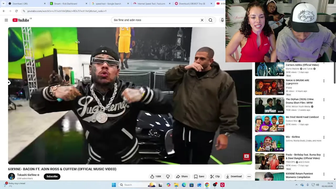This screenshot has width=336, height=189.
Task: Click the BACON music video player
Action: (x=130, y=96)
